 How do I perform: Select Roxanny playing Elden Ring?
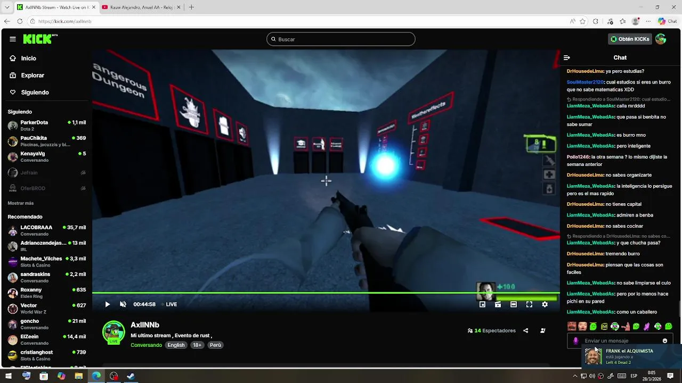[x=47, y=293]
